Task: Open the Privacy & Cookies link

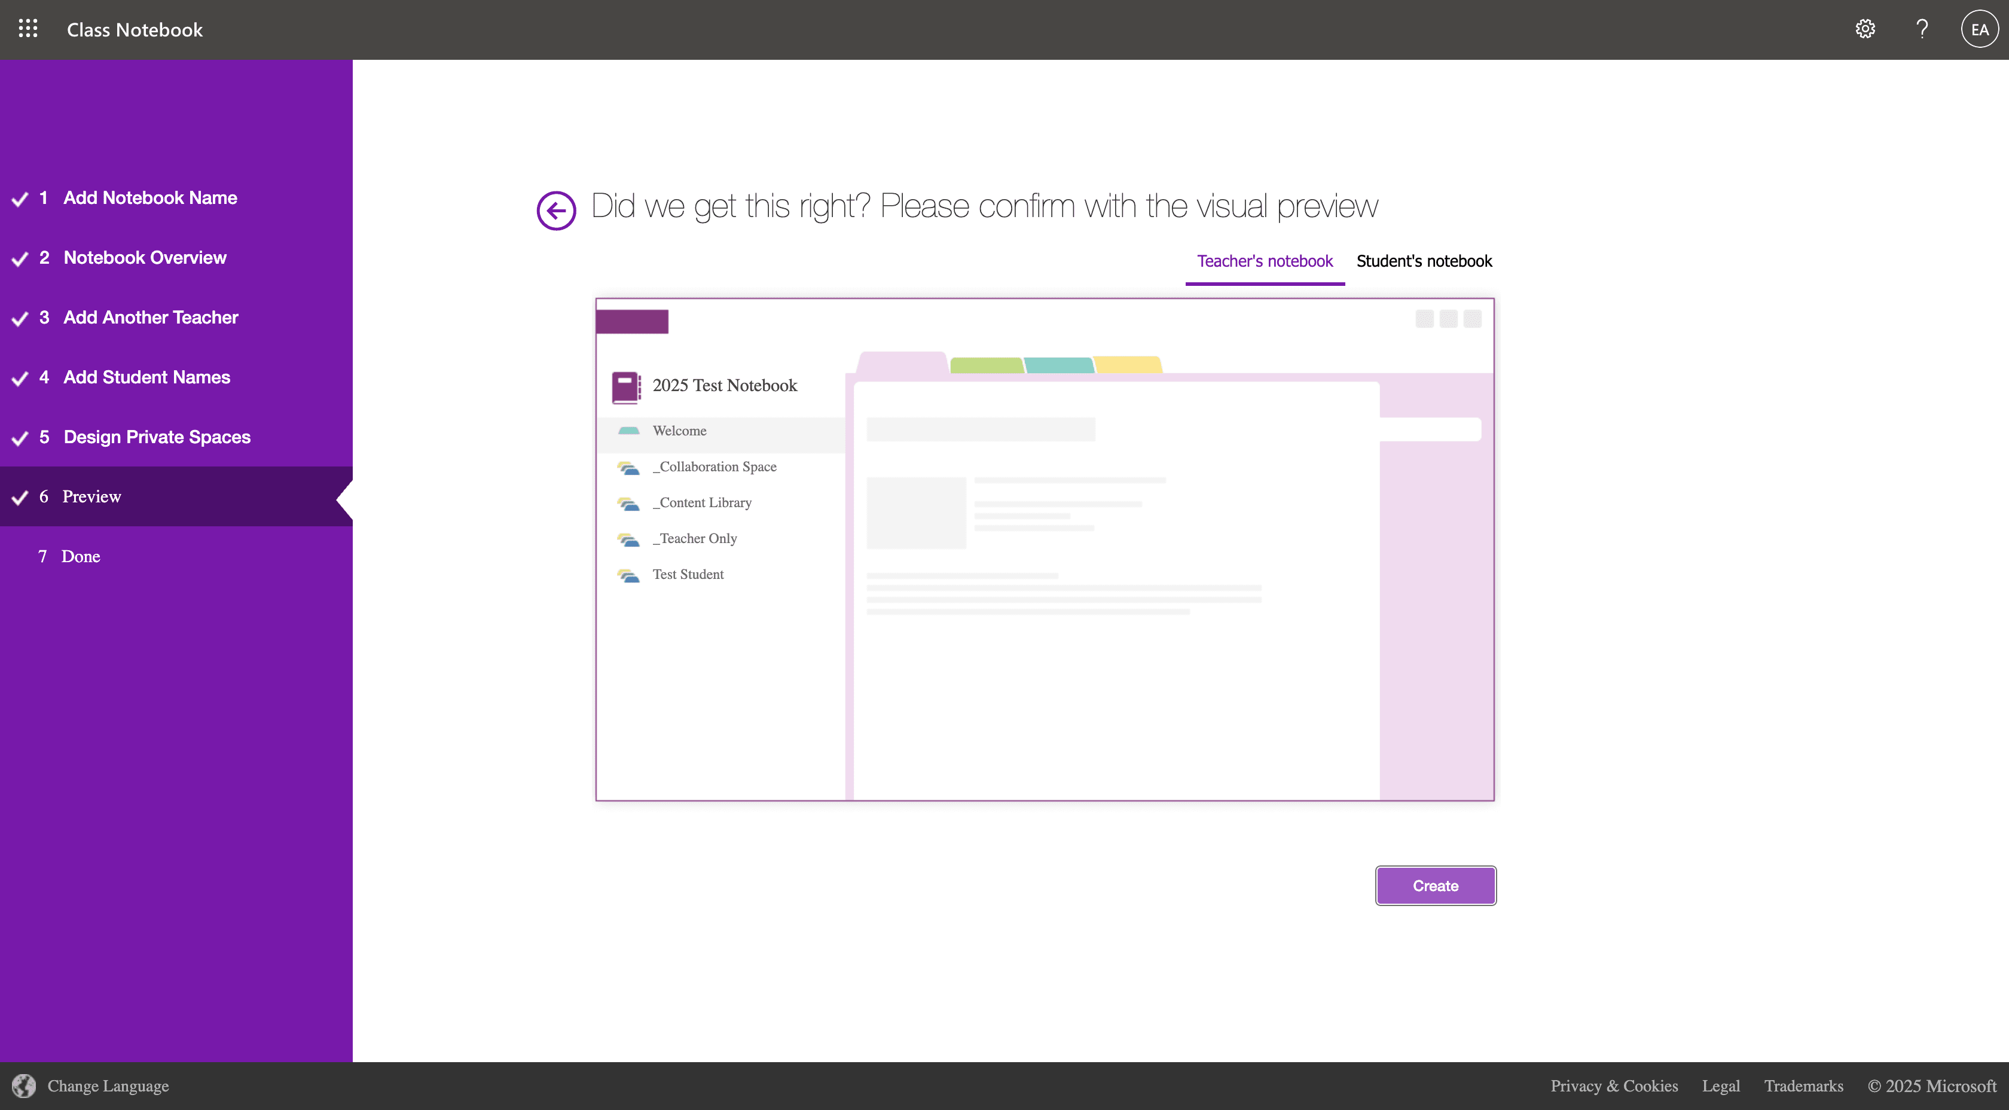Action: pos(1614,1086)
